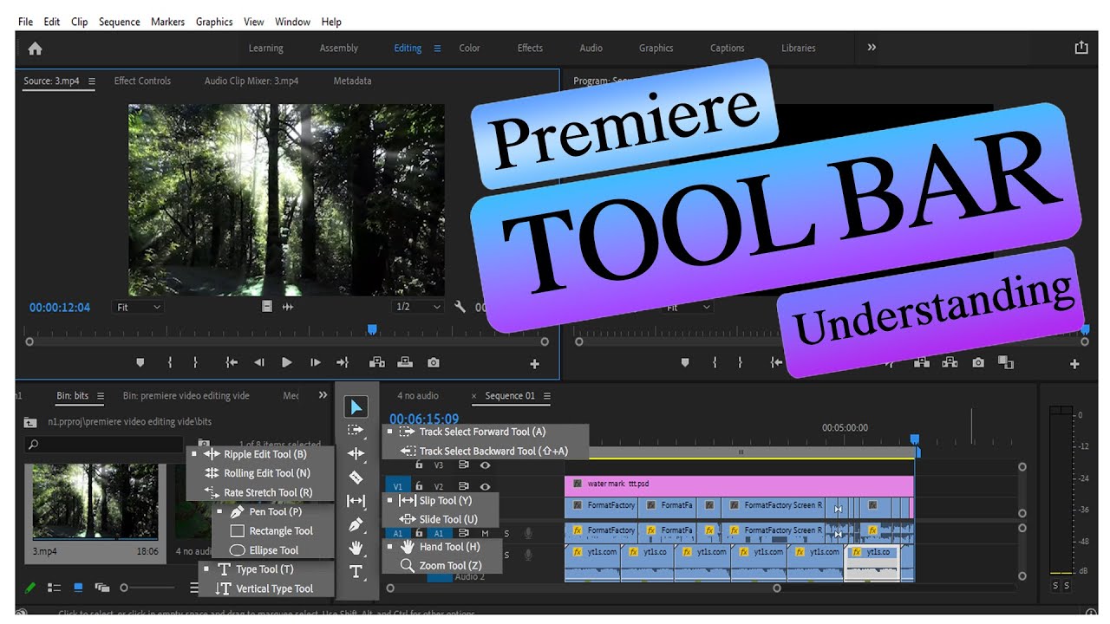Open the Markers menu
This screenshot has height=624, width=1110.
pos(167,22)
